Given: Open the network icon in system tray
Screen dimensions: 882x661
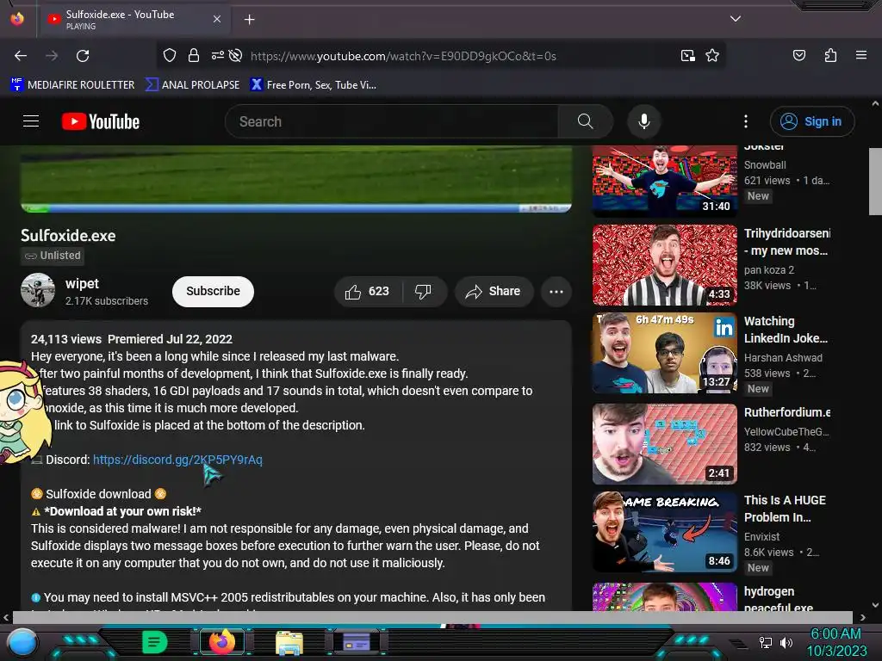Looking at the screenshot, I should 766,642.
